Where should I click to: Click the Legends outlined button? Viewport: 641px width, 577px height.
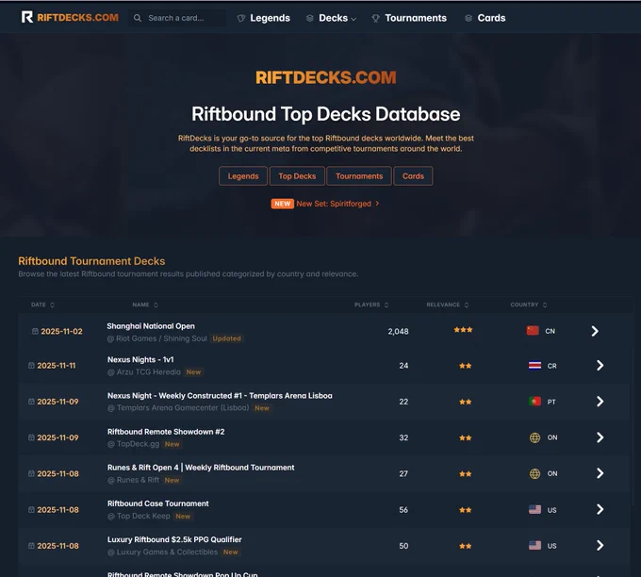(243, 176)
